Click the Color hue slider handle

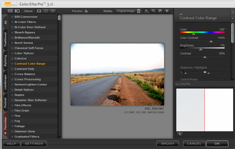point(193,34)
